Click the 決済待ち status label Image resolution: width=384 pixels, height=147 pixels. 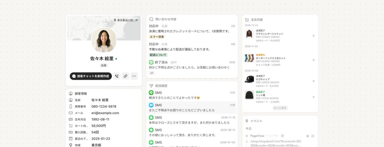click(260, 55)
